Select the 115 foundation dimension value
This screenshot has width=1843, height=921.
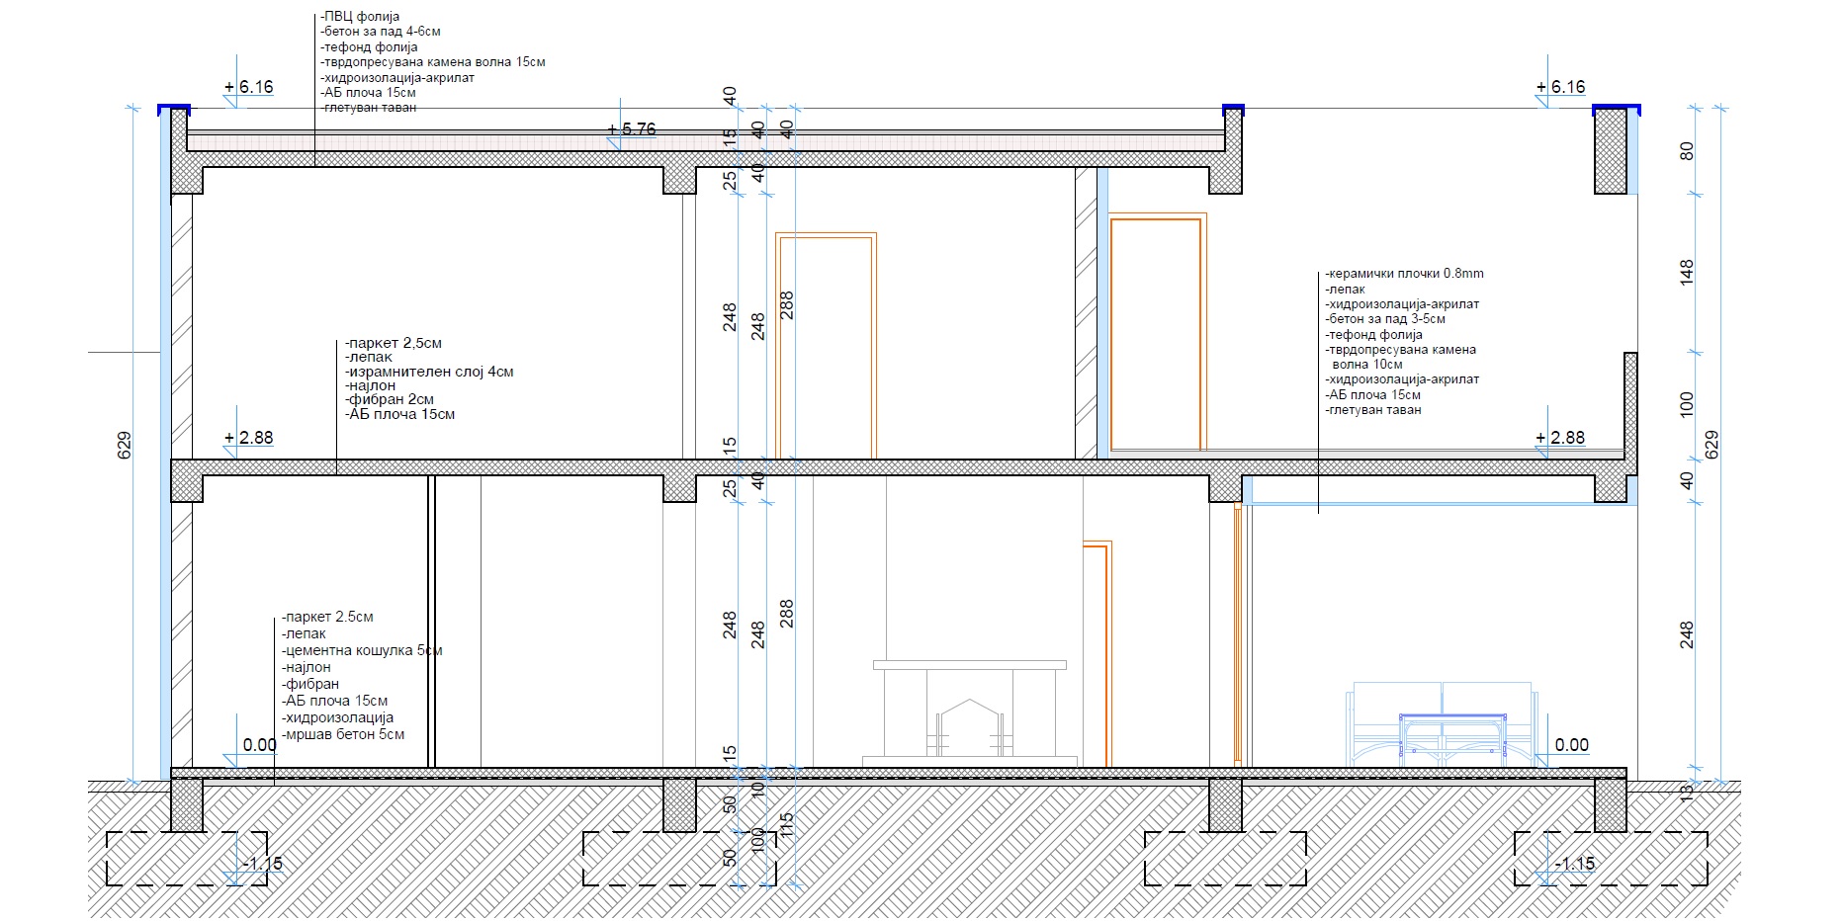787,825
